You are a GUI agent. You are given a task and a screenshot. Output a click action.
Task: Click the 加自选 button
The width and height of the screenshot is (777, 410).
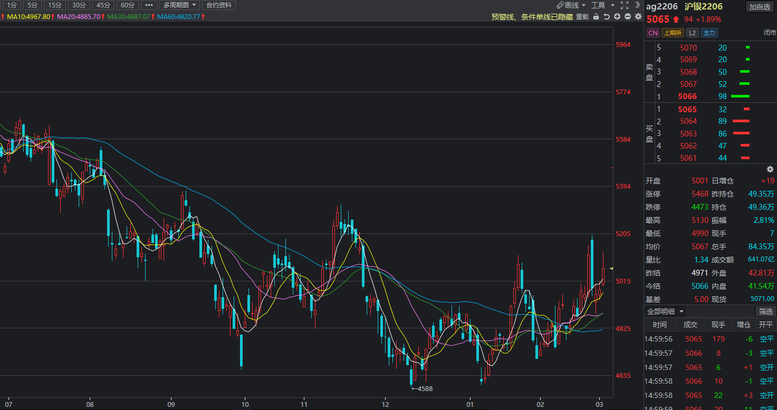[x=760, y=7]
